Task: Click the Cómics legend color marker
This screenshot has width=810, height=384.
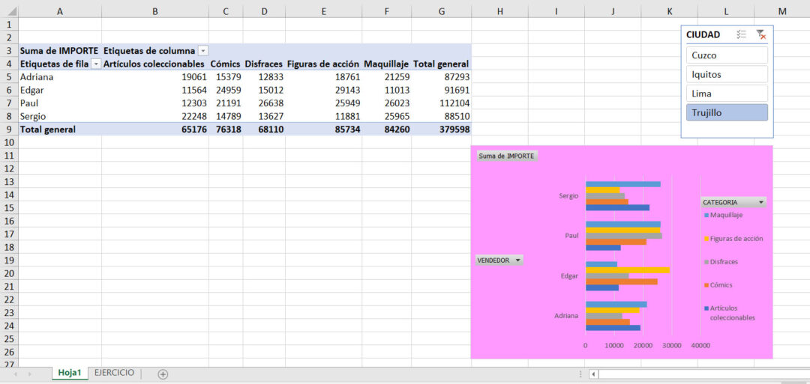Action: (706, 285)
